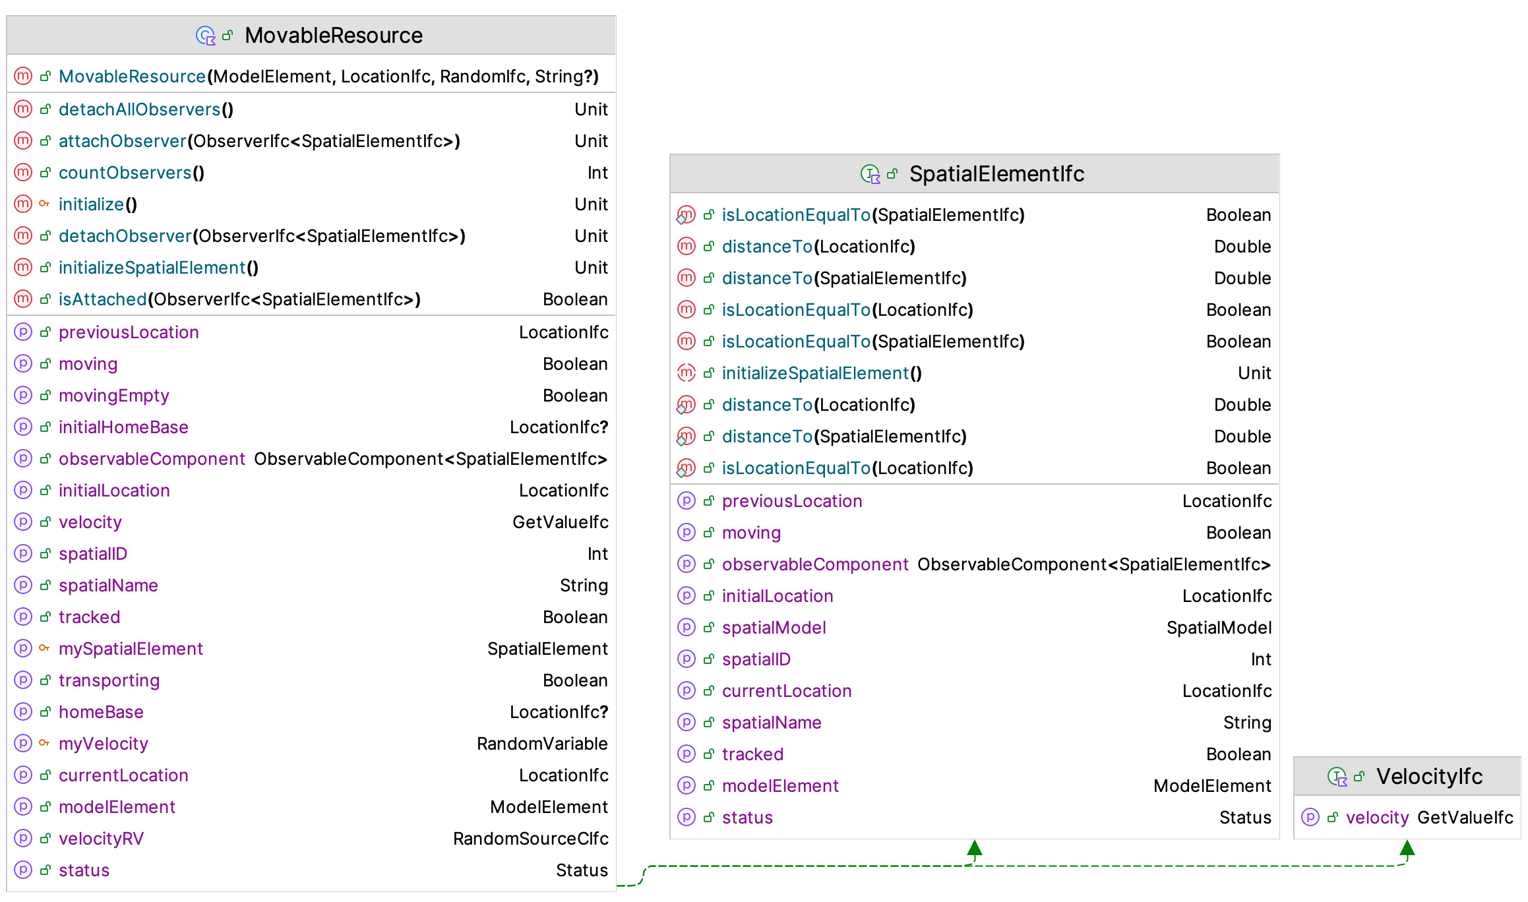Click public visibility icon next to MovableResource title
The image size is (1528, 902).
pyautogui.click(x=228, y=36)
